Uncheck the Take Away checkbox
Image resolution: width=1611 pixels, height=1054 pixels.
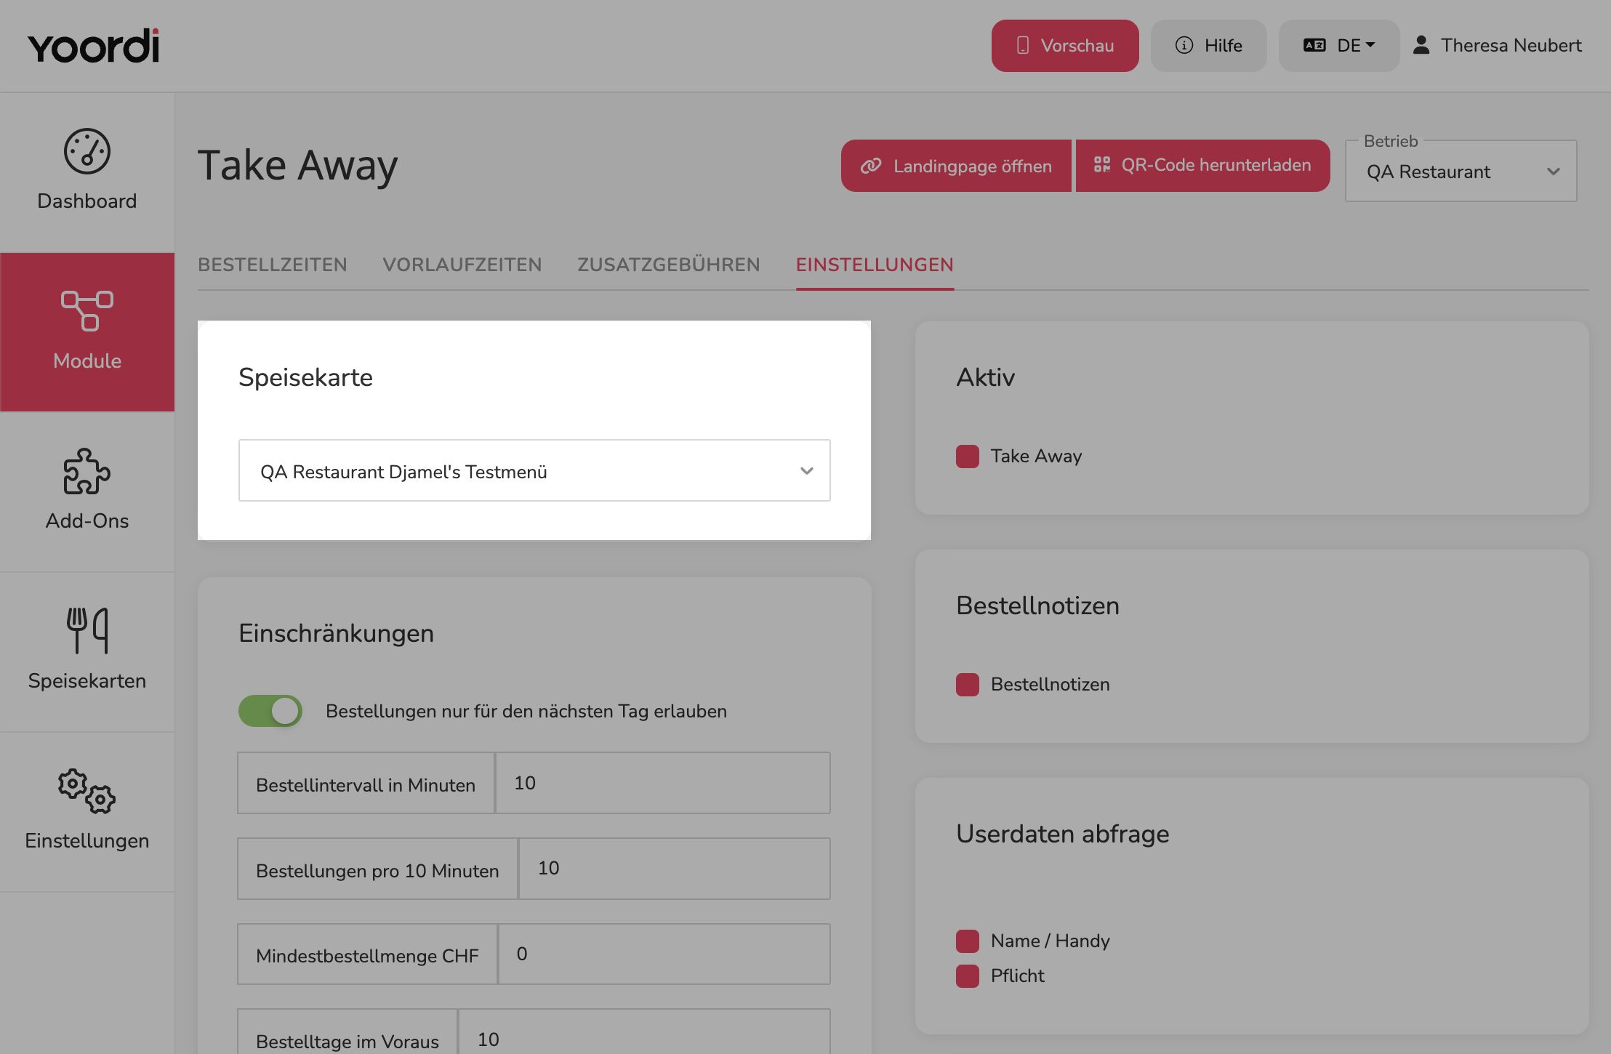click(968, 456)
